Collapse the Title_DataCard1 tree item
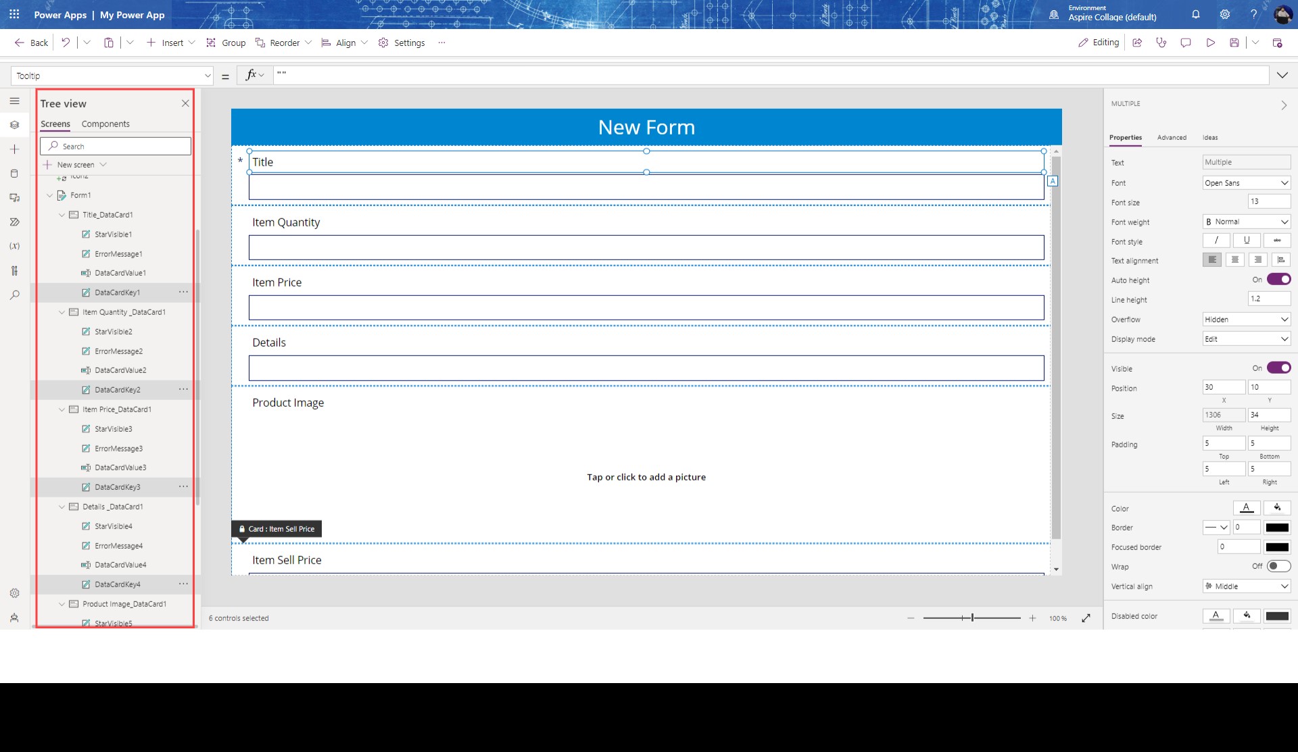1298x752 pixels. [62, 215]
